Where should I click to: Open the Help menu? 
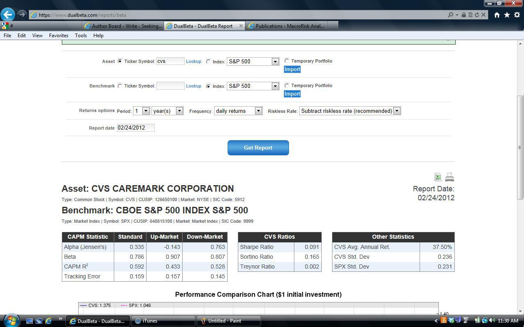pos(98,36)
